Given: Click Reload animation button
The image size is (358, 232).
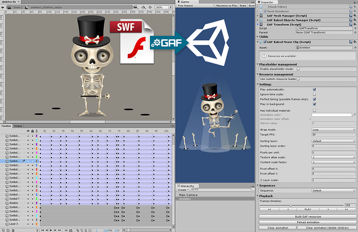Looking at the screenshot, I should click(308, 222).
